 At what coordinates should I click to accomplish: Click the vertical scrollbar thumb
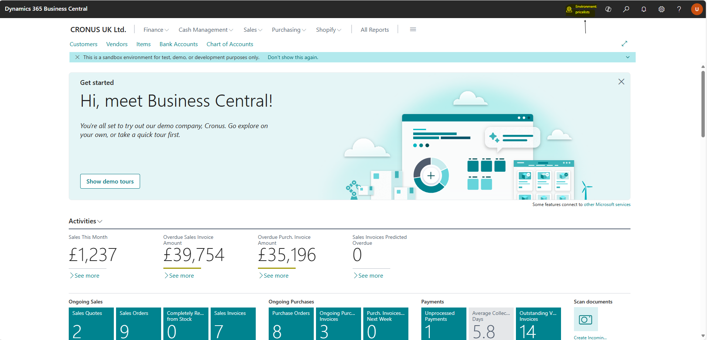(x=703, y=104)
